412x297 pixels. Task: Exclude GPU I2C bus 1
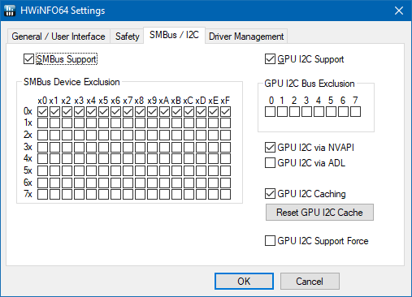(x=282, y=111)
